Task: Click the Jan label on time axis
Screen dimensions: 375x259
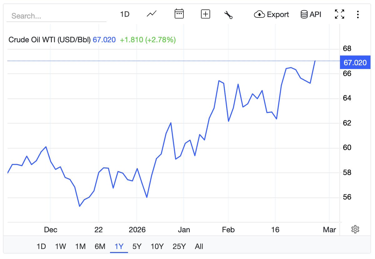Action: tap(184, 230)
